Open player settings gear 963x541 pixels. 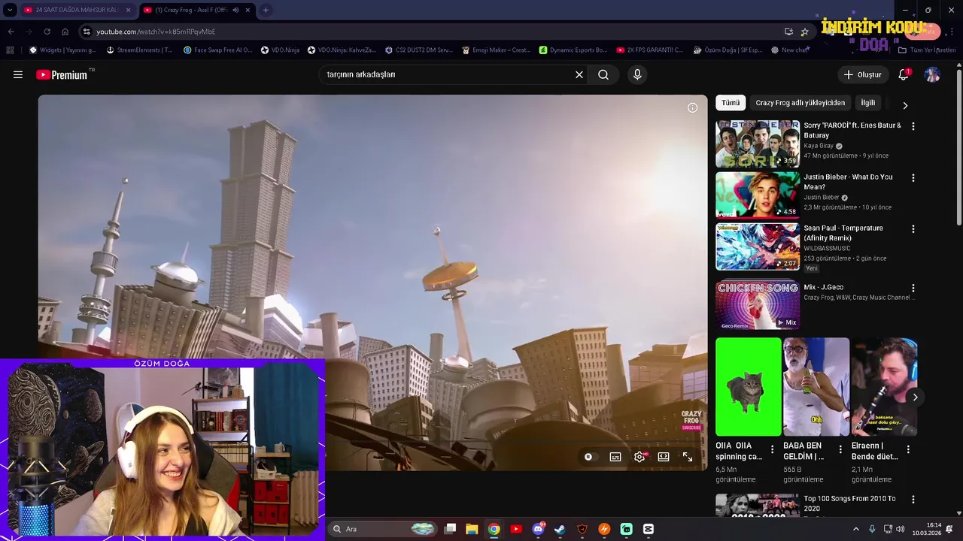[x=639, y=457]
